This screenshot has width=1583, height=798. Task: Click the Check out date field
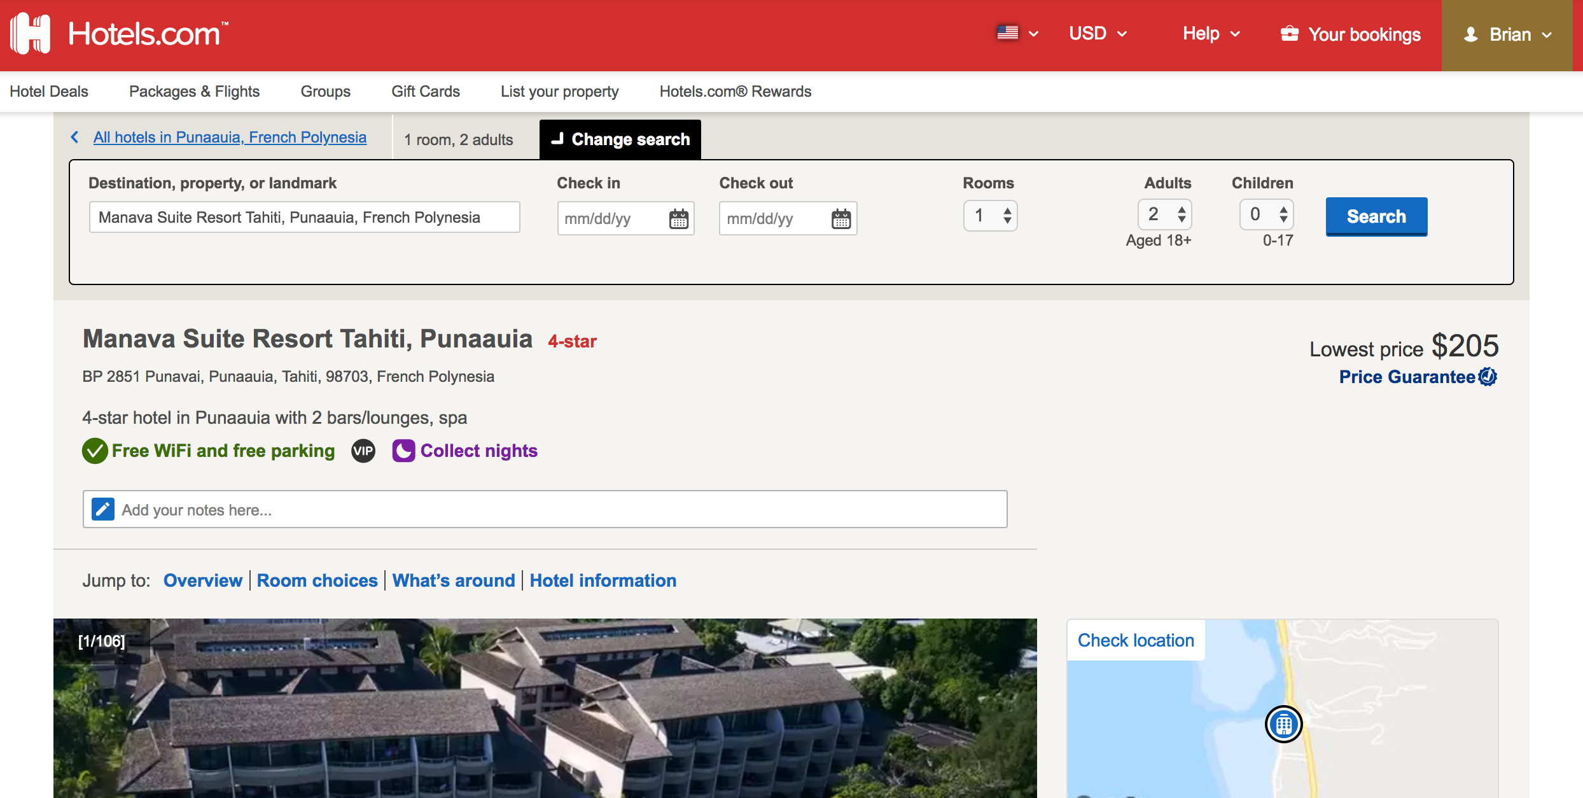(x=788, y=218)
